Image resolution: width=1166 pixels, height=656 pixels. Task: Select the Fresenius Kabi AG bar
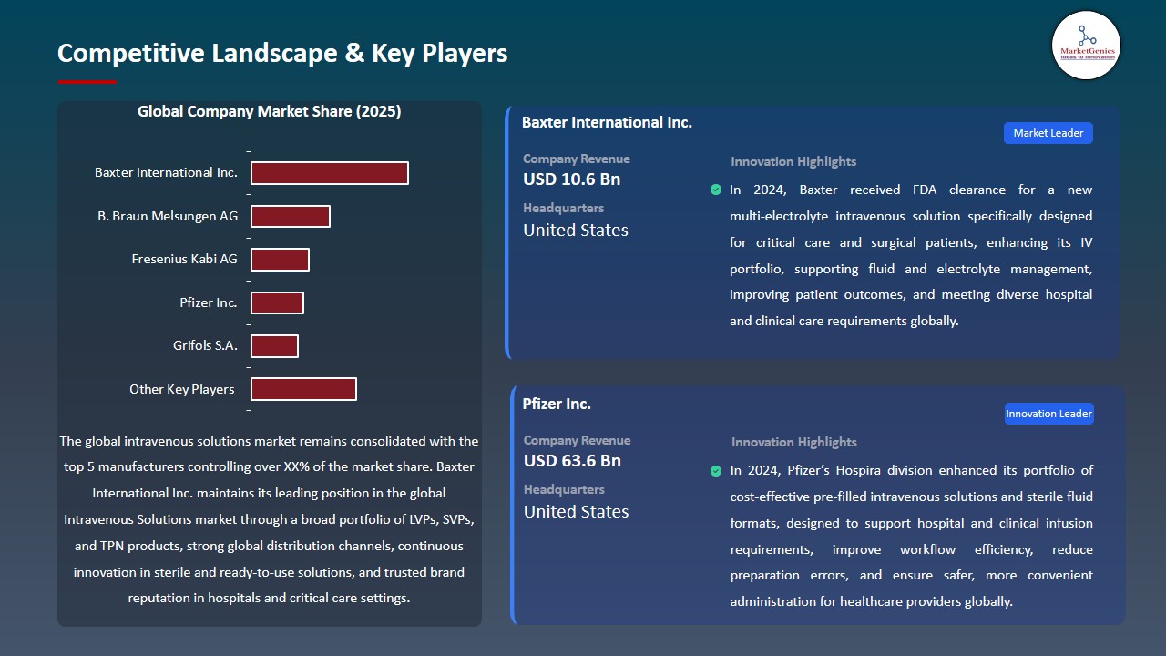tap(281, 259)
